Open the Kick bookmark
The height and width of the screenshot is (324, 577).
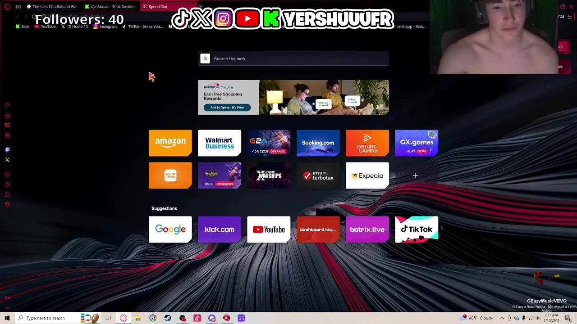pyautogui.click(x=22, y=27)
